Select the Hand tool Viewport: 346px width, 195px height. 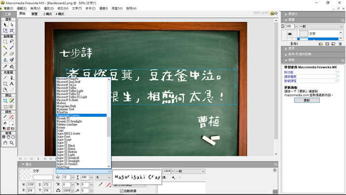pyautogui.click(x=5, y=143)
